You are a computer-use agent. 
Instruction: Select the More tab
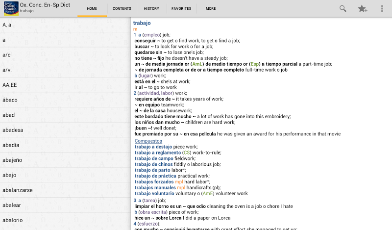point(211,8)
